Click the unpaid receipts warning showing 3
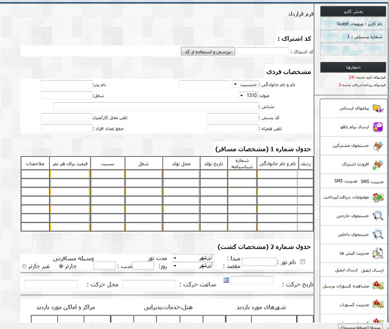Image resolution: width=389 pixels, height=329 pixels. 362,85
